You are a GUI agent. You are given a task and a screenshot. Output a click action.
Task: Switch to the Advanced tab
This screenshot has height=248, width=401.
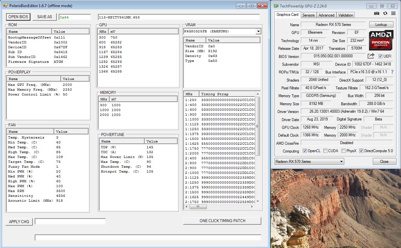[x=326, y=15]
